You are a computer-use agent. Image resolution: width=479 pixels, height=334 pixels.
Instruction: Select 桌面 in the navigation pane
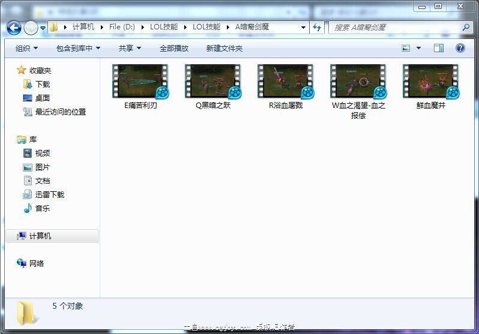(42, 98)
